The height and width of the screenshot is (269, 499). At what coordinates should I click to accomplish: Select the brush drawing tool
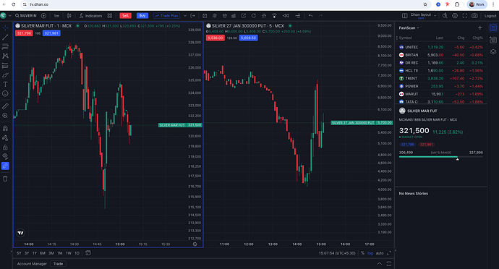[x=5, y=75]
